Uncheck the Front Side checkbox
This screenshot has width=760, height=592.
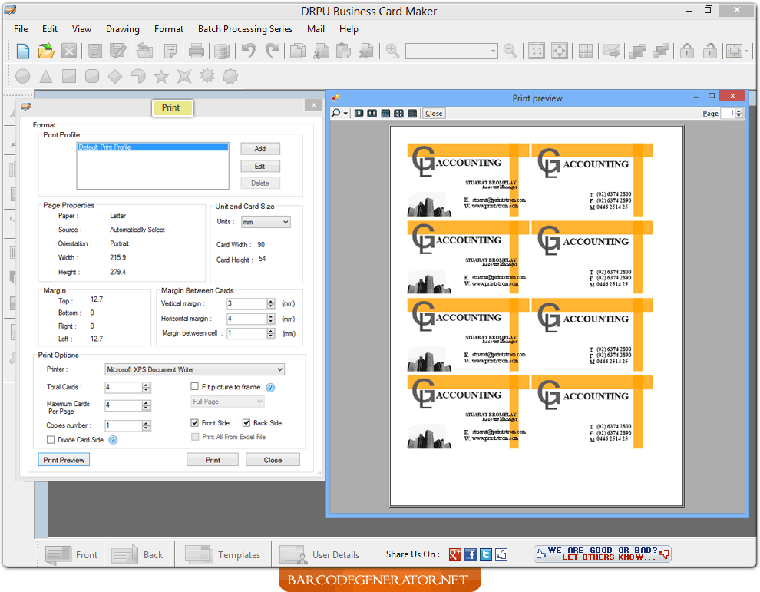[x=195, y=423]
